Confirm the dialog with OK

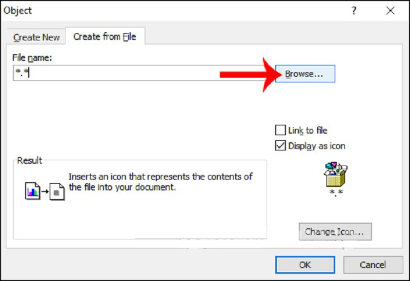[x=305, y=265]
